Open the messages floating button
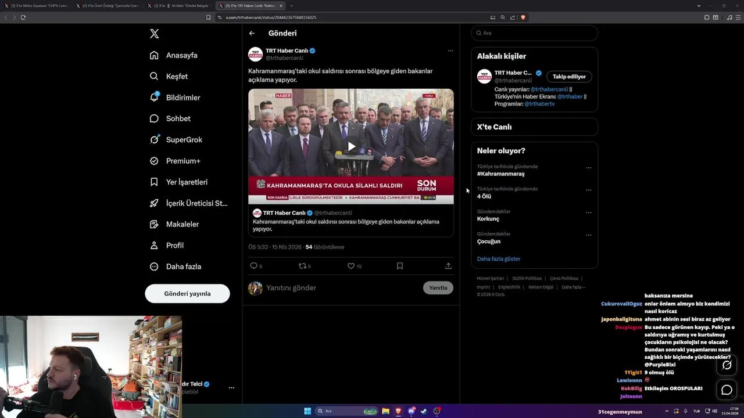Viewport: 744px width, 418px height. pyautogui.click(x=727, y=390)
